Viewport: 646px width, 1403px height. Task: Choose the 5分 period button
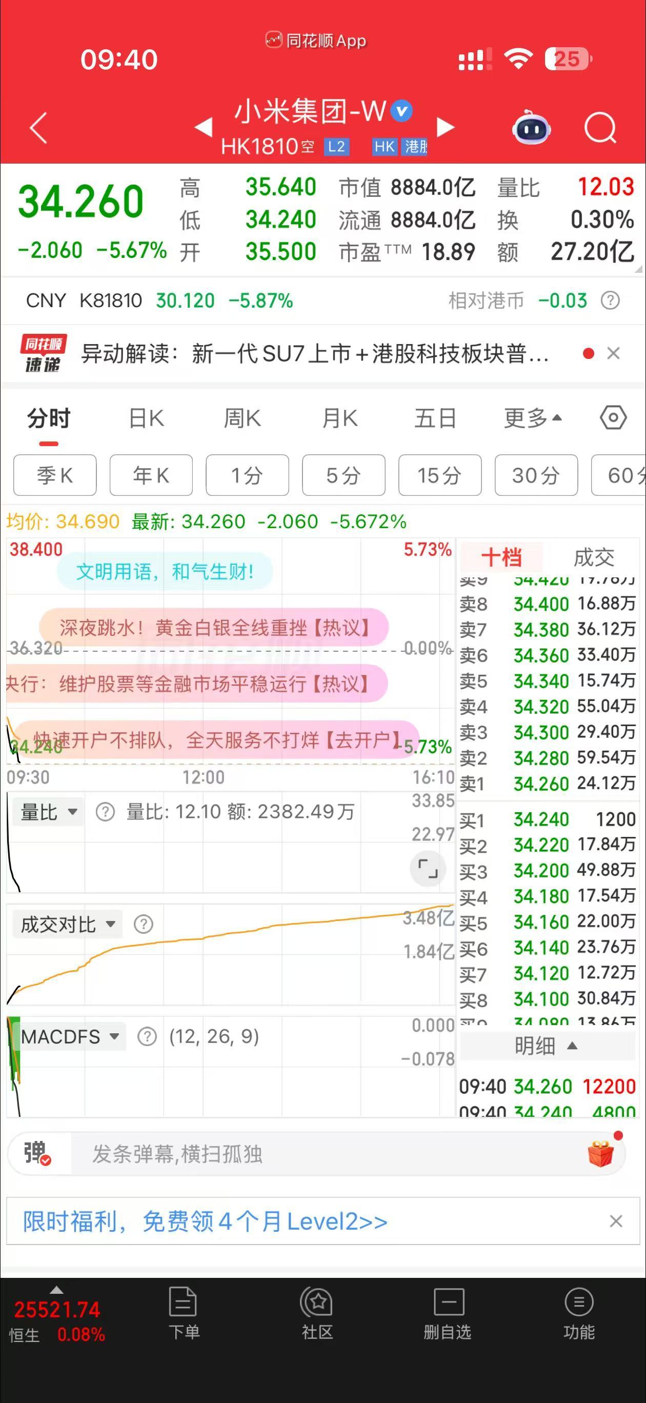click(x=344, y=475)
